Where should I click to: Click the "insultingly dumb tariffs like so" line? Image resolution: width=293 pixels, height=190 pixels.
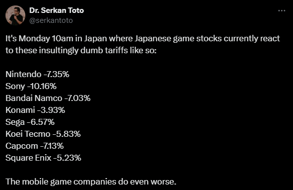point(81,51)
